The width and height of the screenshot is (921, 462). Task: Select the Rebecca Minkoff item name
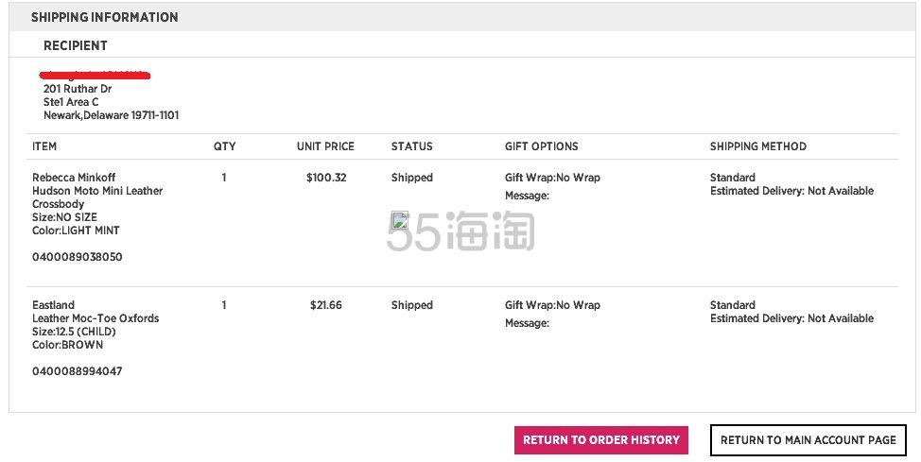(x=74, y=178)
